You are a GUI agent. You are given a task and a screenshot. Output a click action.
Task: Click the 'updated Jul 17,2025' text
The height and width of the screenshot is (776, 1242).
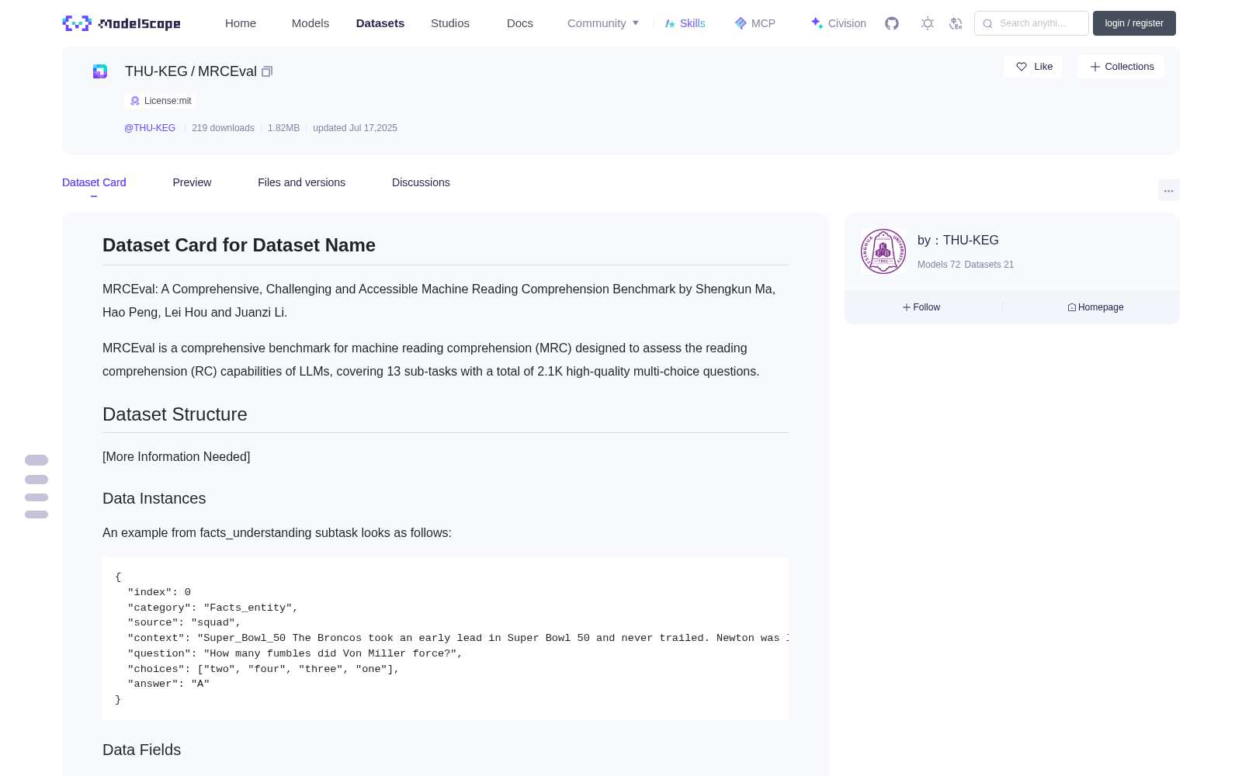click(x=355, y=128)
